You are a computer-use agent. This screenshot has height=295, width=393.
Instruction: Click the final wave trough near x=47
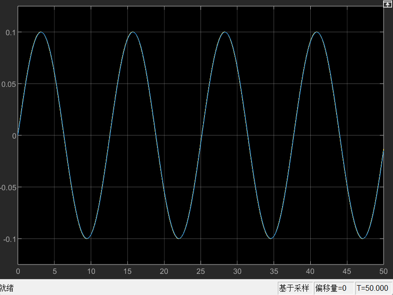(362, 239)
